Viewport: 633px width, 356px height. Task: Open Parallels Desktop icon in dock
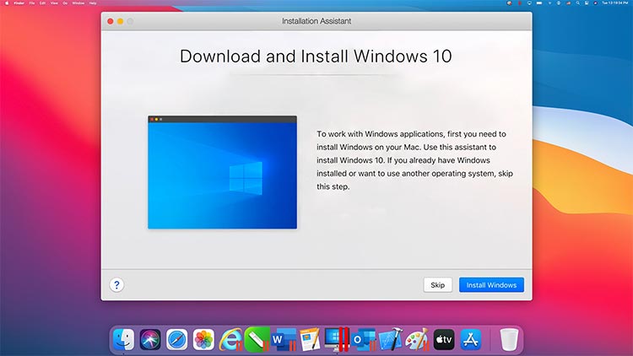pyautogui.click(x=336, y=339)
